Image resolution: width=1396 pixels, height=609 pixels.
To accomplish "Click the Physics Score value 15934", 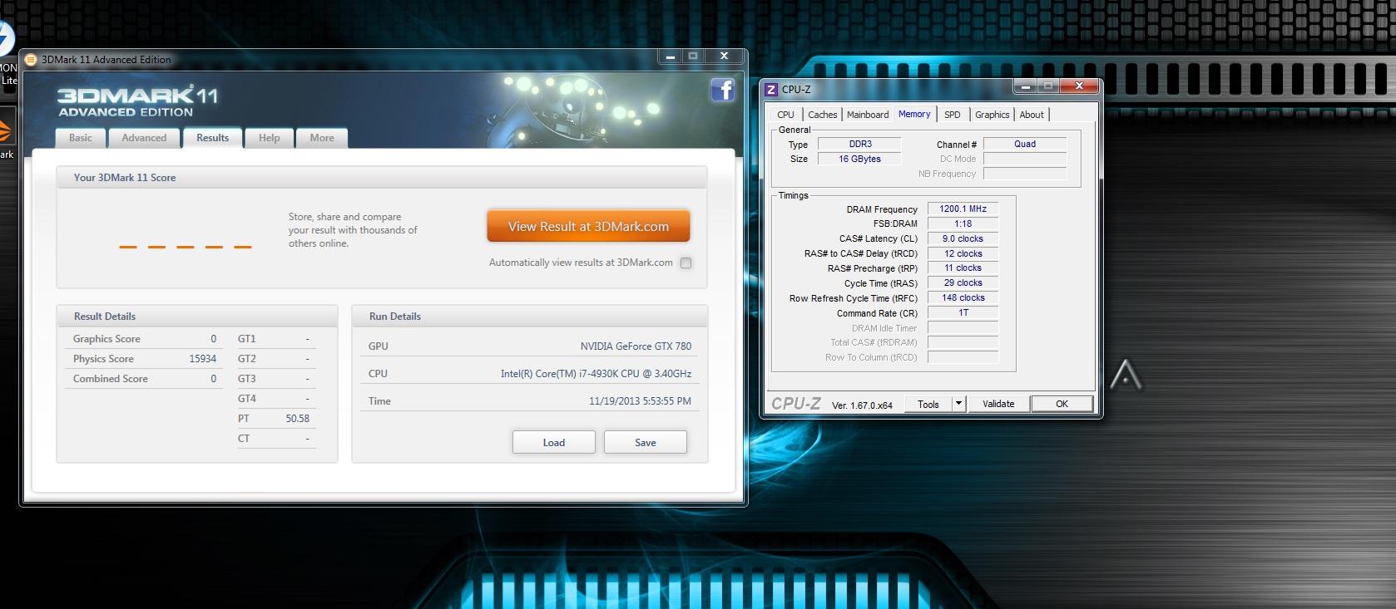I will 203,359.
